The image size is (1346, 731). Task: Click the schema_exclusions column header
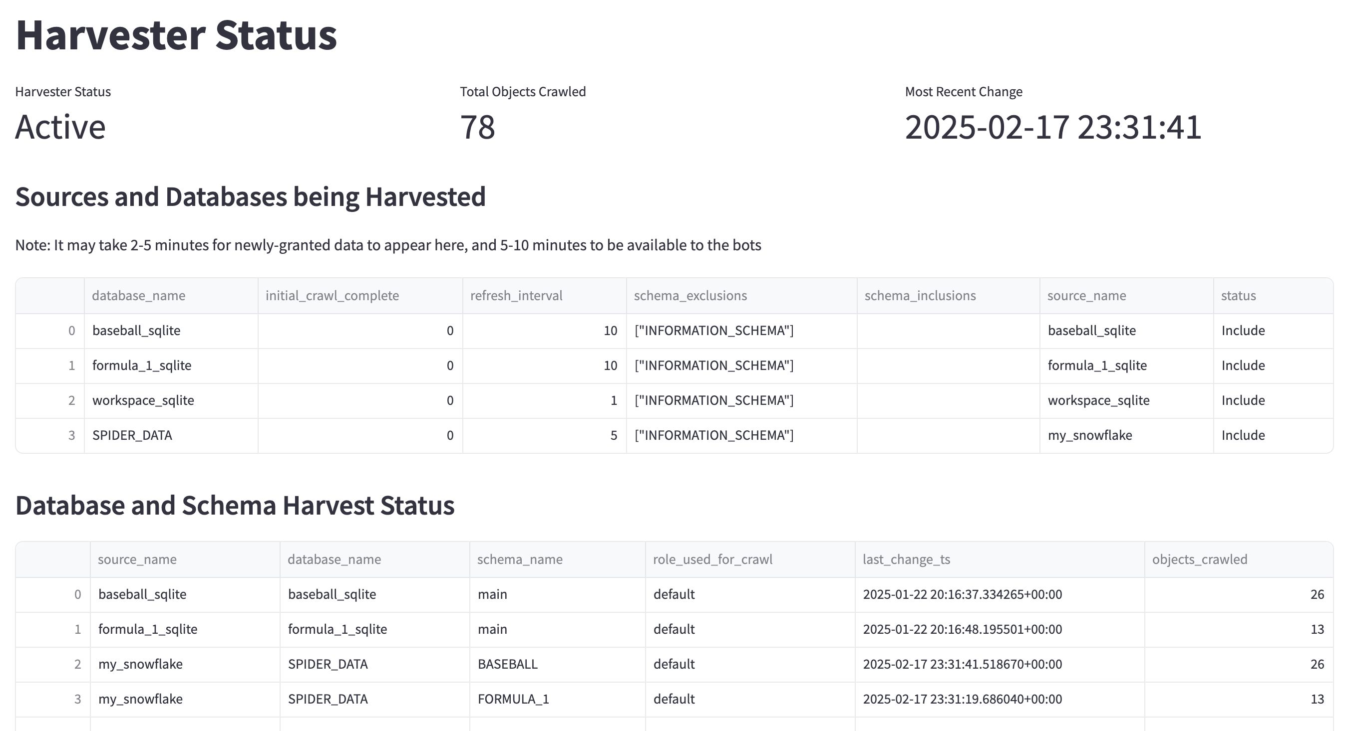690,295
